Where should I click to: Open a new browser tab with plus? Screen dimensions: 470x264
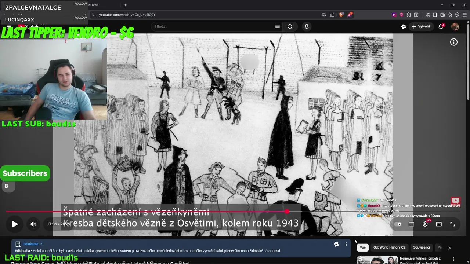click(x=125, y=5)
